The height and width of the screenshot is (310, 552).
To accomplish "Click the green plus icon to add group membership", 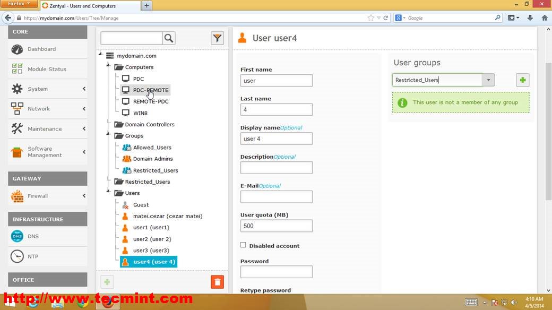I will click(522, 80).
